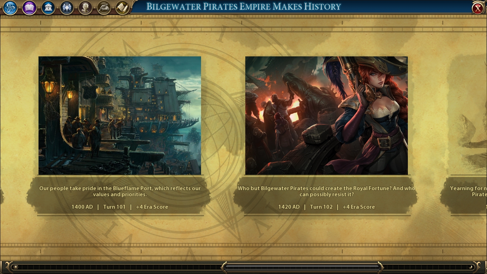Image resolution: width=487 pixels, height=274 pixels.
Task: Jump to timeline end via moon icon
Action: [x=472, y=267]
